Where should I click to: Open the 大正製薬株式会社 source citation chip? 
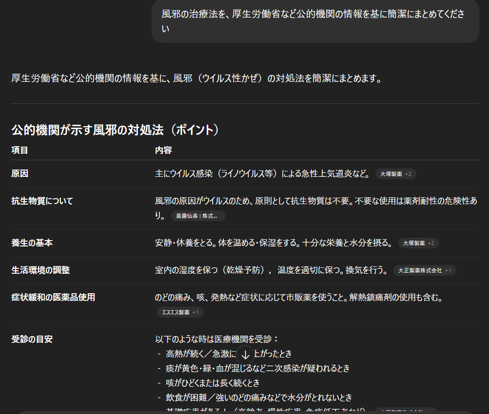(x=420, y=270)
